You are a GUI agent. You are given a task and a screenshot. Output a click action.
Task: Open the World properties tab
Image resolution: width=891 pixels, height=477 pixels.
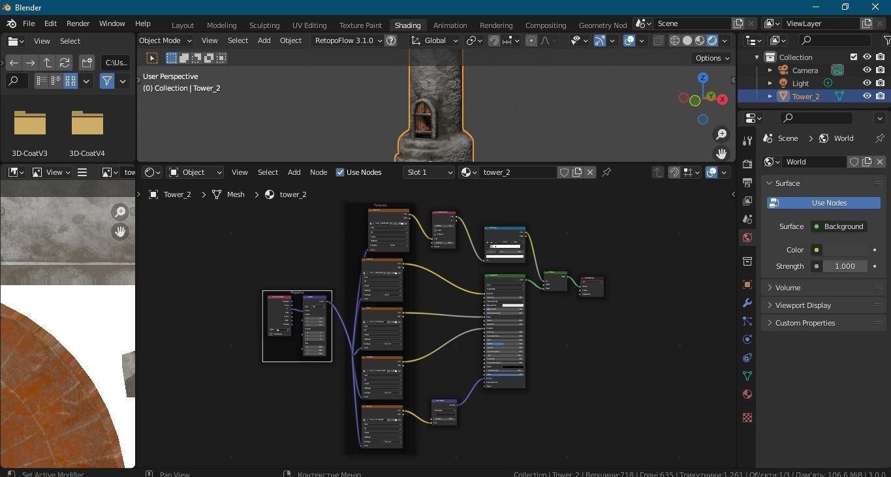(747, 238)
